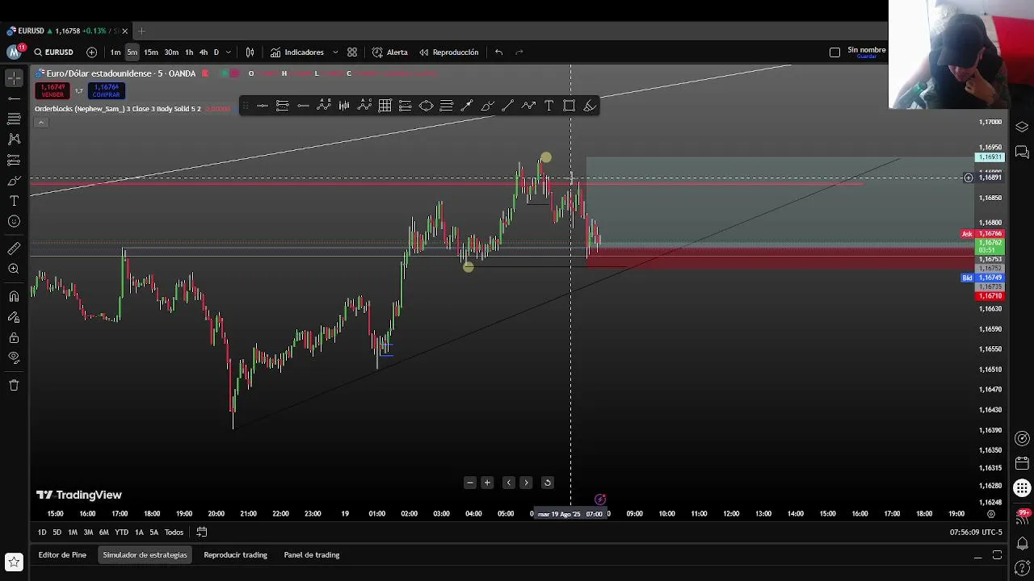Image resolution: width=1034 pixels, height=581 pixels.
Task: Click the chart zoom out minus button
Action: 470,483
